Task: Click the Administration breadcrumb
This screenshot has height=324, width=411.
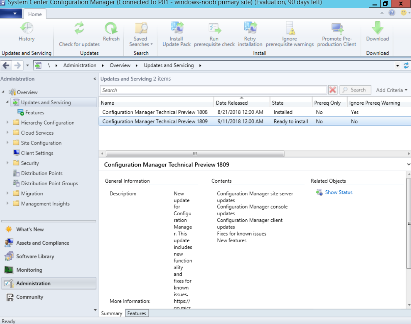Action: point(80,65)
